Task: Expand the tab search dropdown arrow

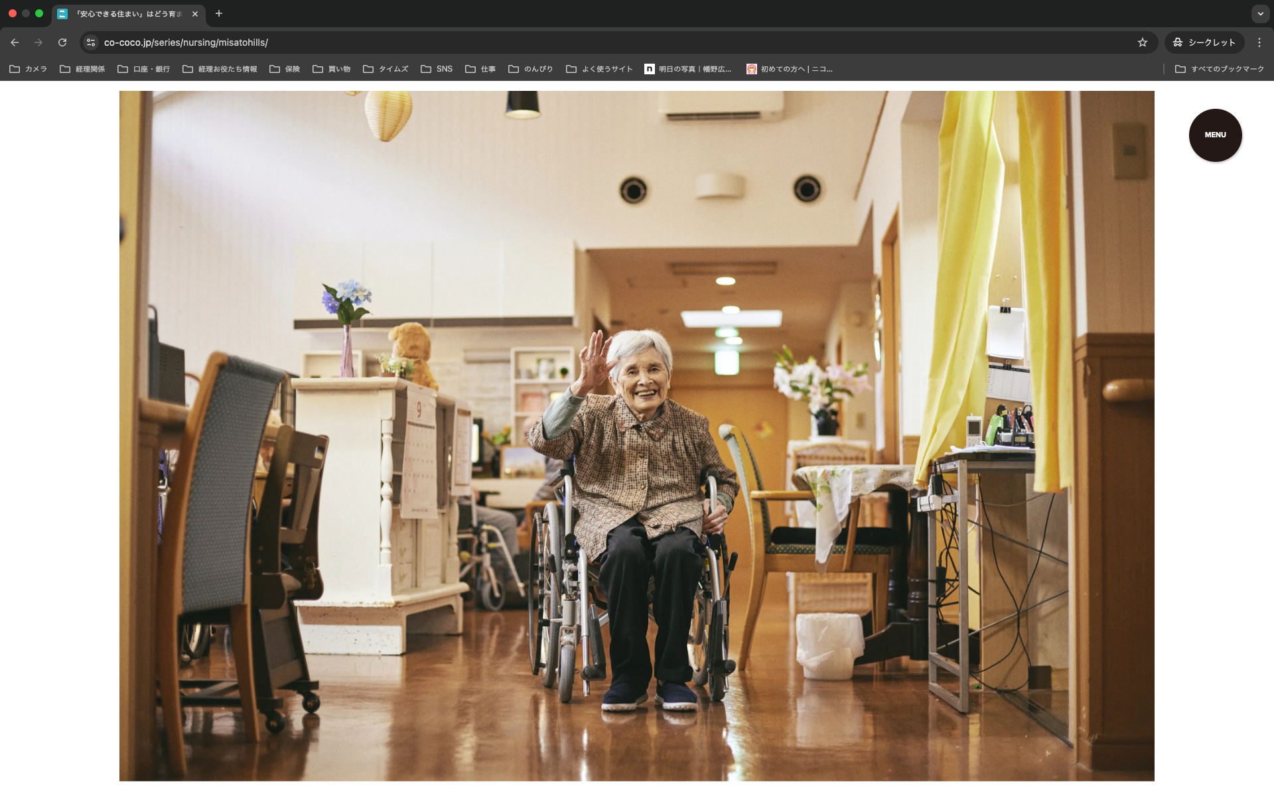Action: 1260,13
